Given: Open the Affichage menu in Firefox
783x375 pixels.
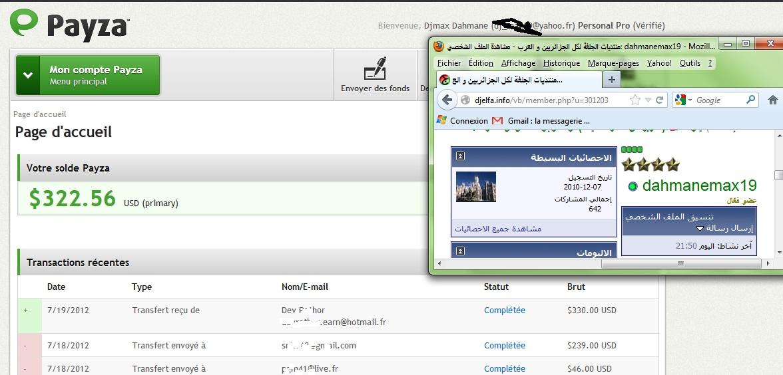Looking at the screenshot, I should (x=518, y=62).
